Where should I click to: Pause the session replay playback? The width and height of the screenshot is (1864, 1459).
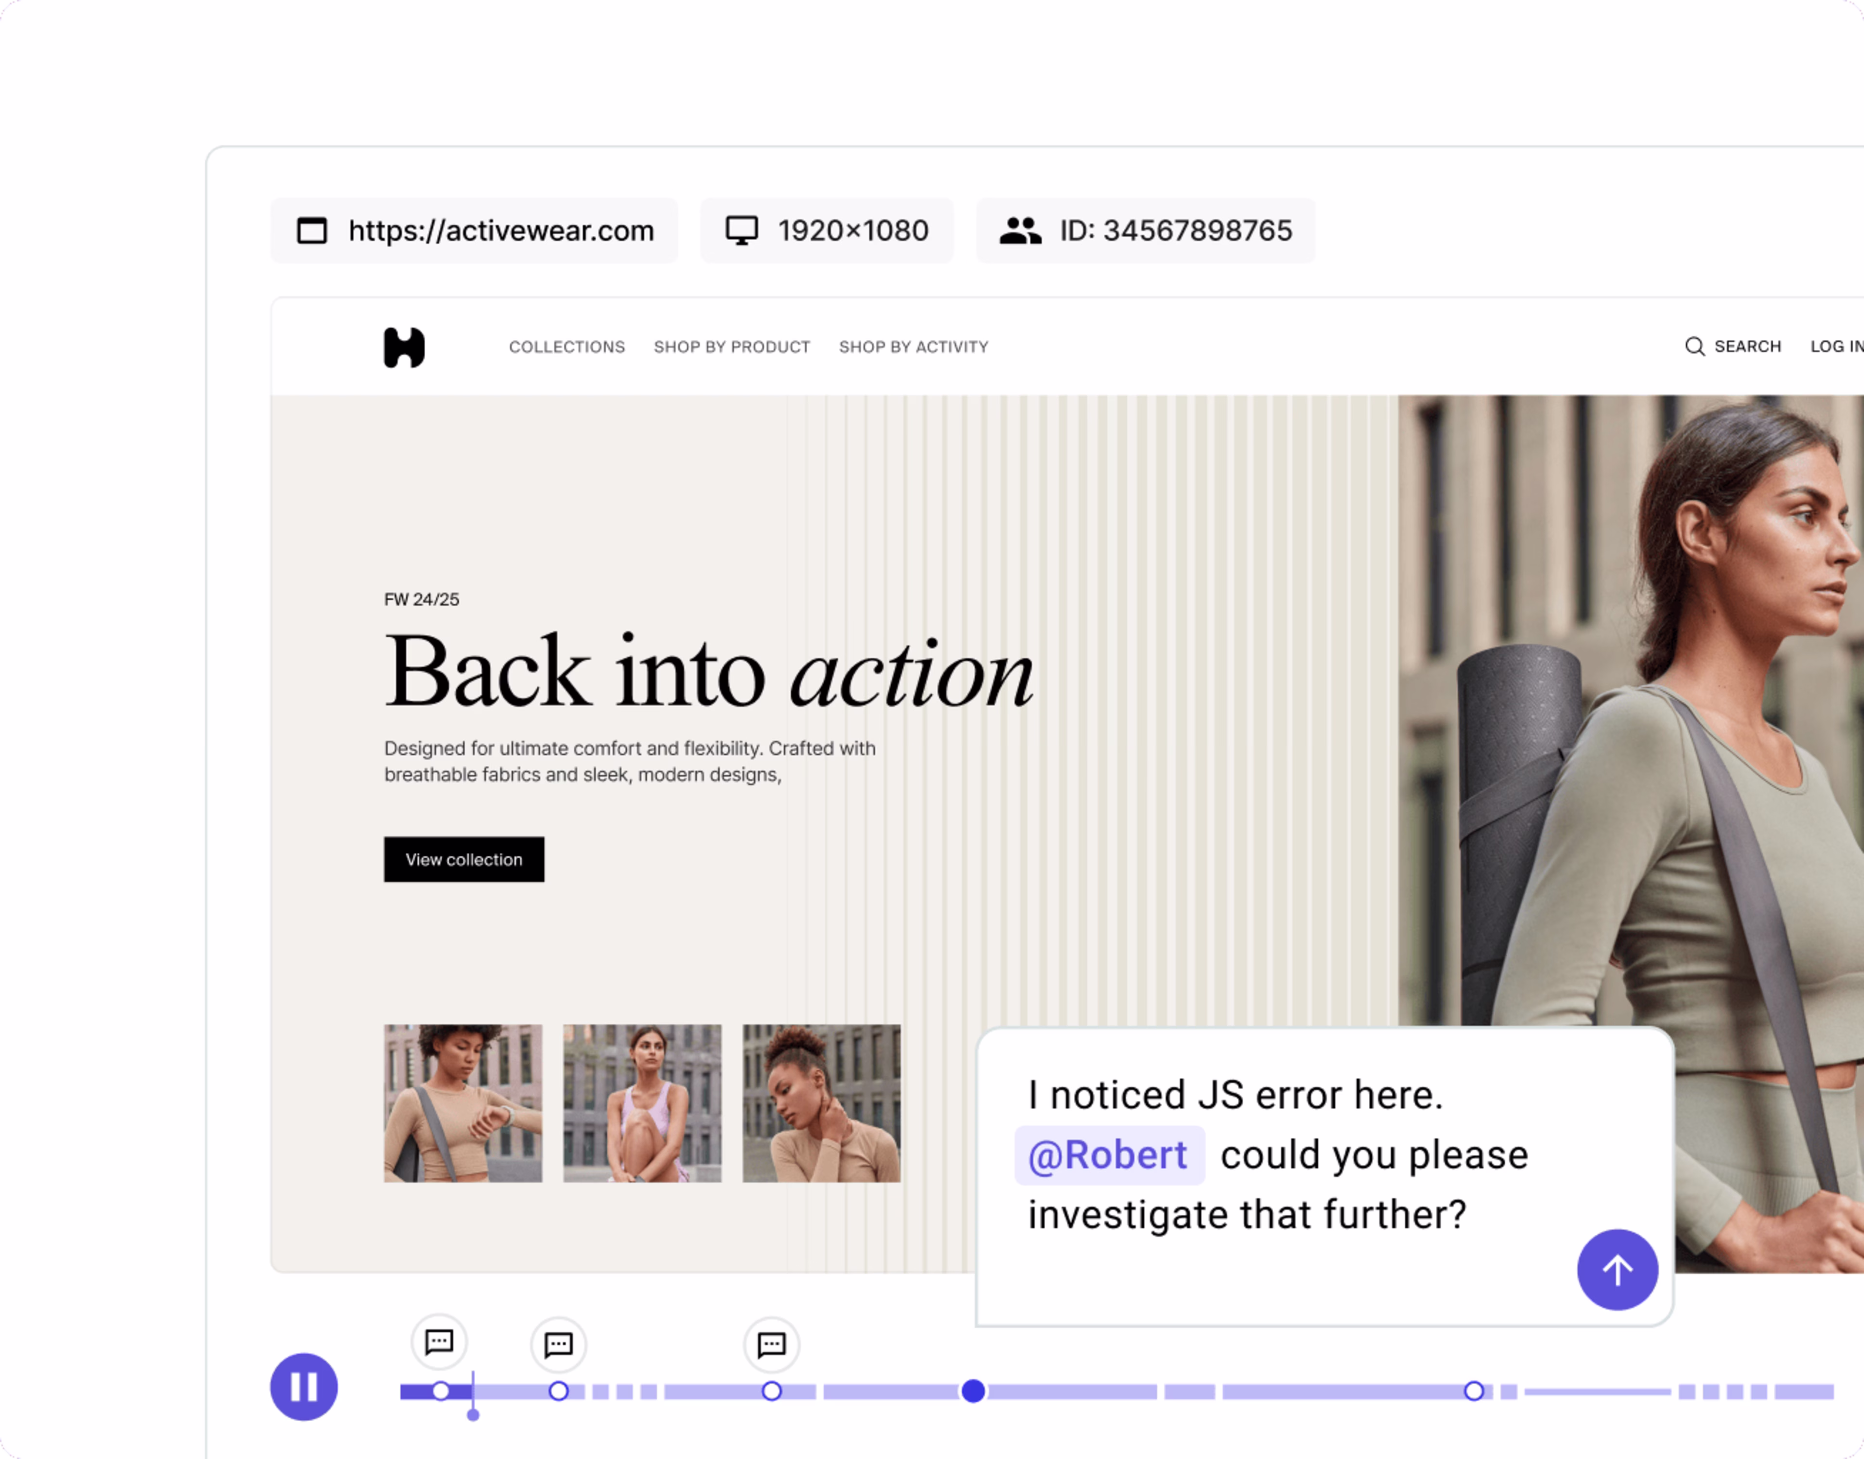303,1386
